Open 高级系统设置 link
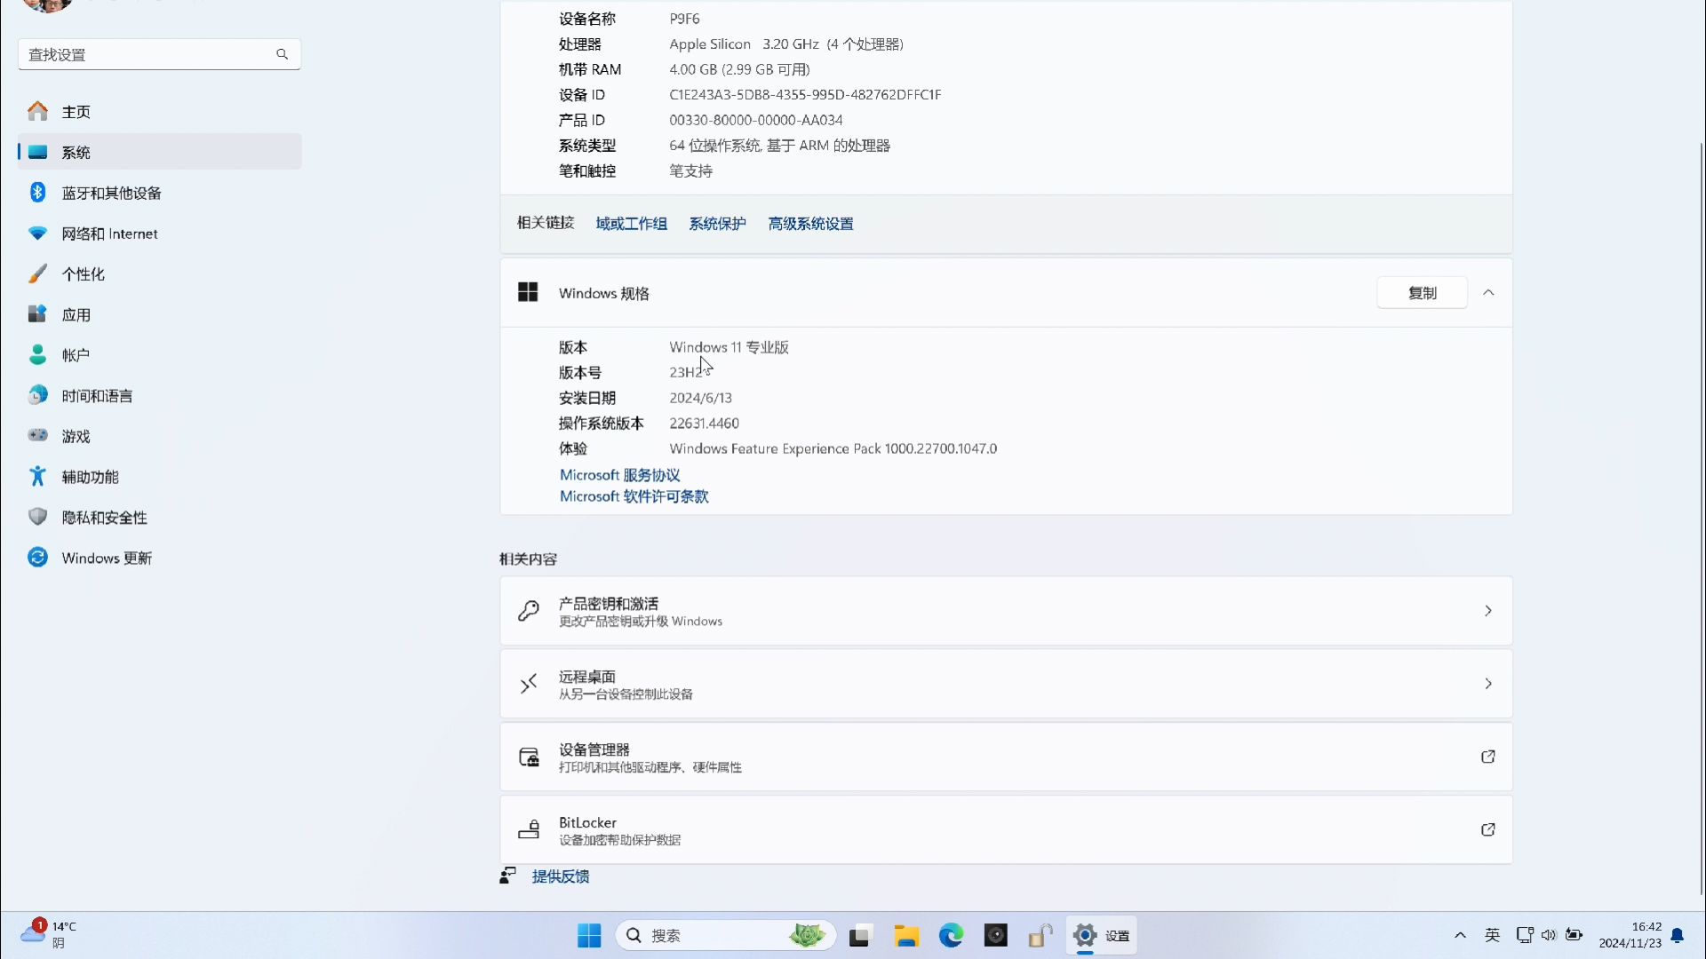Viewport: 1706px width, 959px height. (x=810, y=224)
